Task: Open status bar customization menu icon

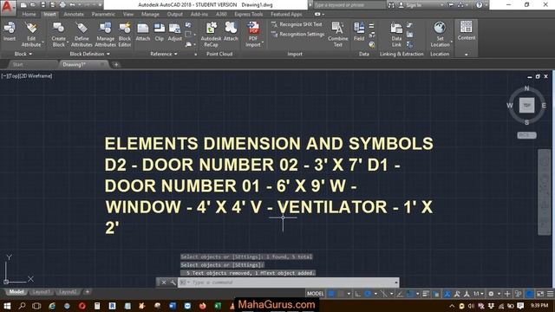Action: (x=550, y=294)
